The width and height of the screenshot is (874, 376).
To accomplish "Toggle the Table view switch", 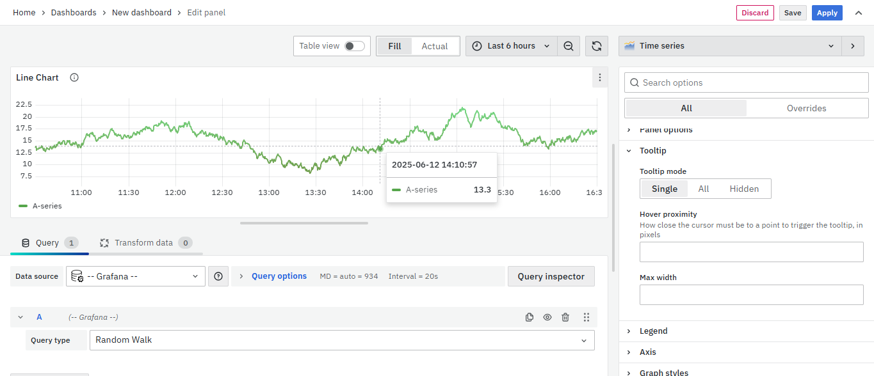I will [354, 46].
